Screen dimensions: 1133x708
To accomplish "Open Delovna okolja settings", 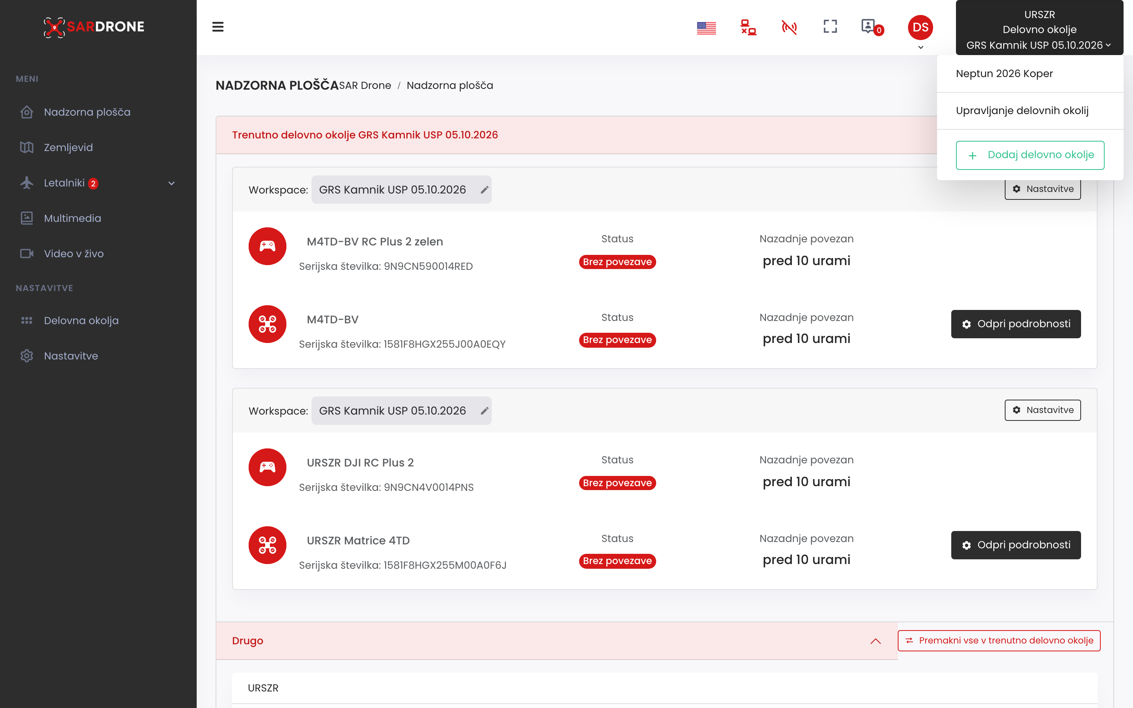I will tap(81, 320).
